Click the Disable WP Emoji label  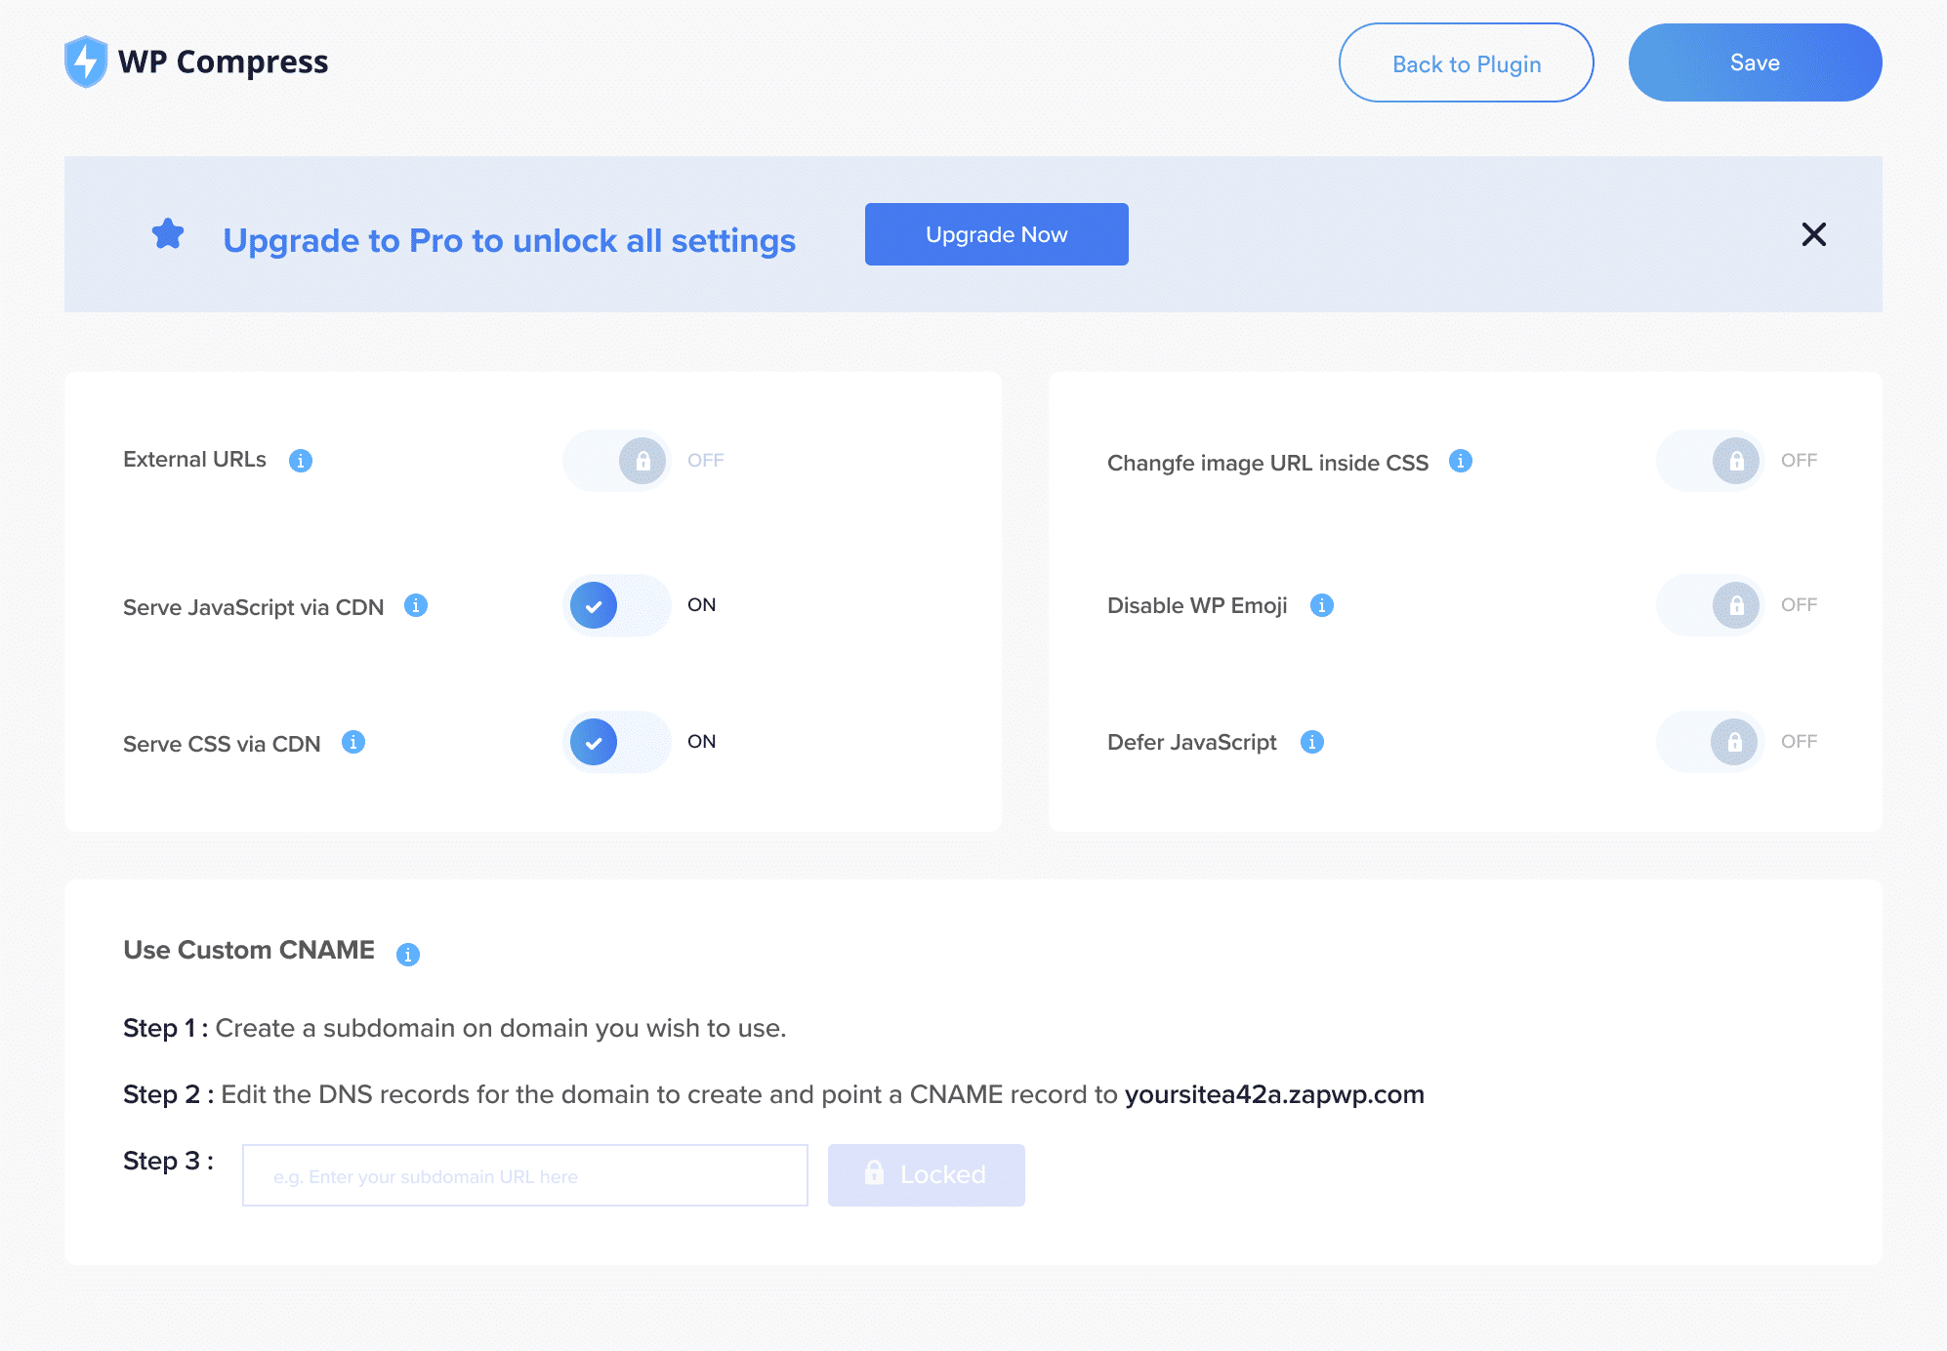tap(1197, 606)
